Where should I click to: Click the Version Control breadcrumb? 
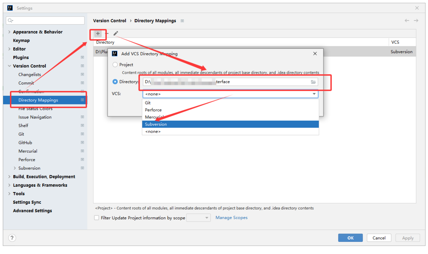click(x=110, y=21)
